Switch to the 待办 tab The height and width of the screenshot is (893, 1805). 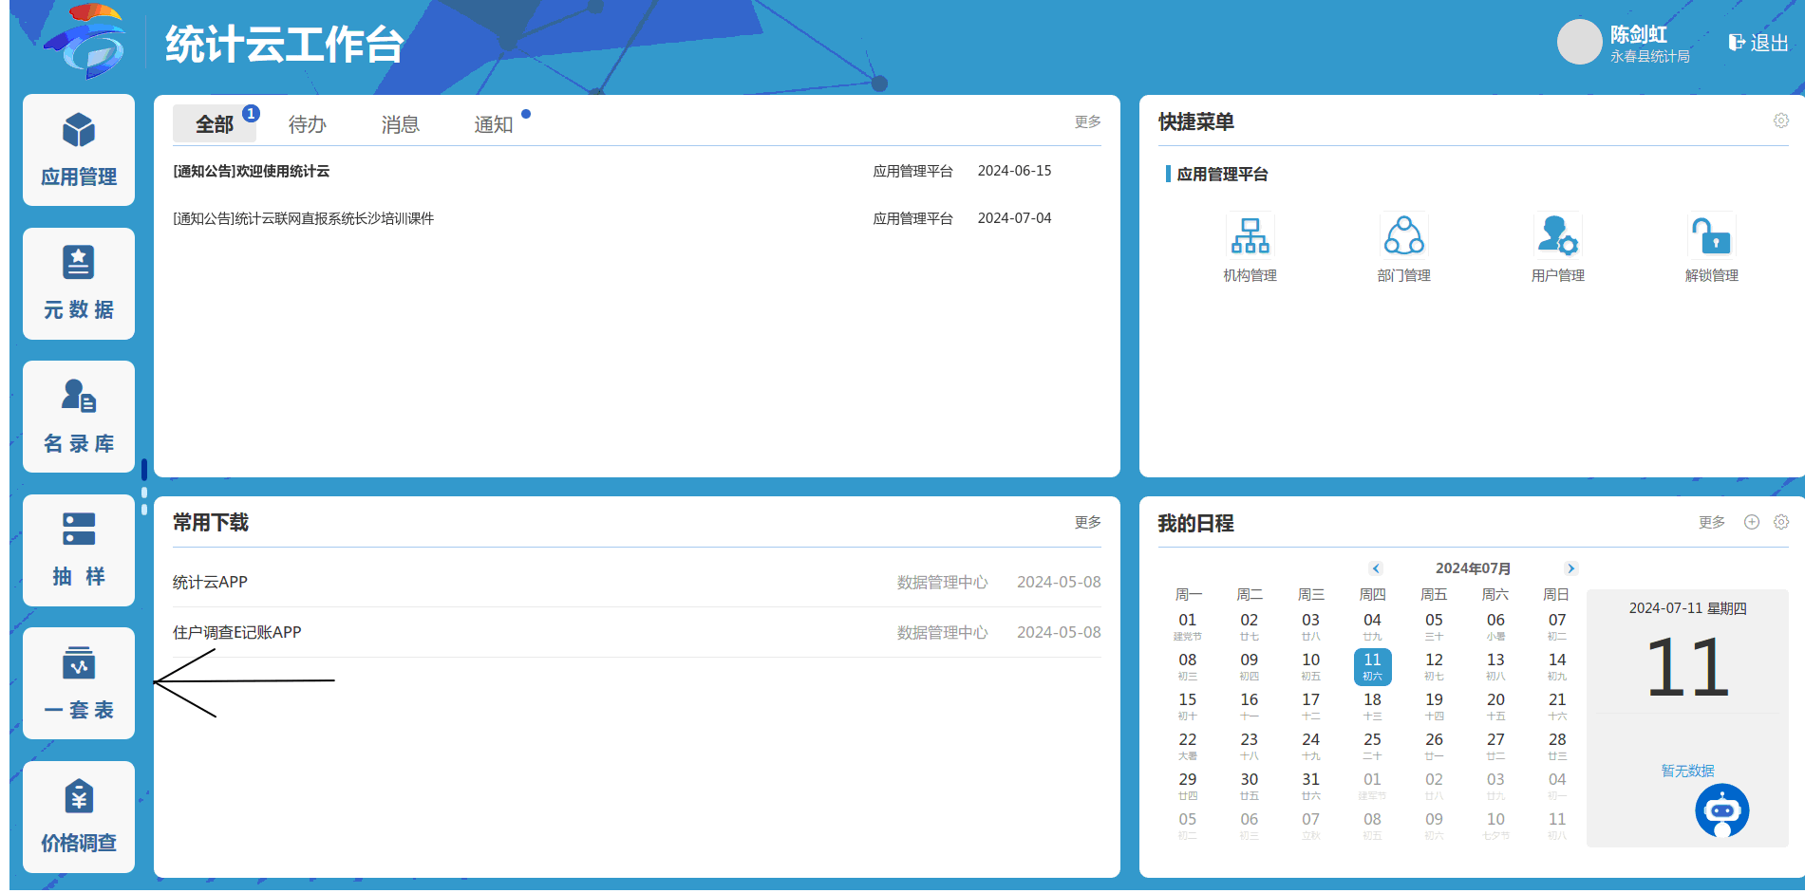click(308, 124)
